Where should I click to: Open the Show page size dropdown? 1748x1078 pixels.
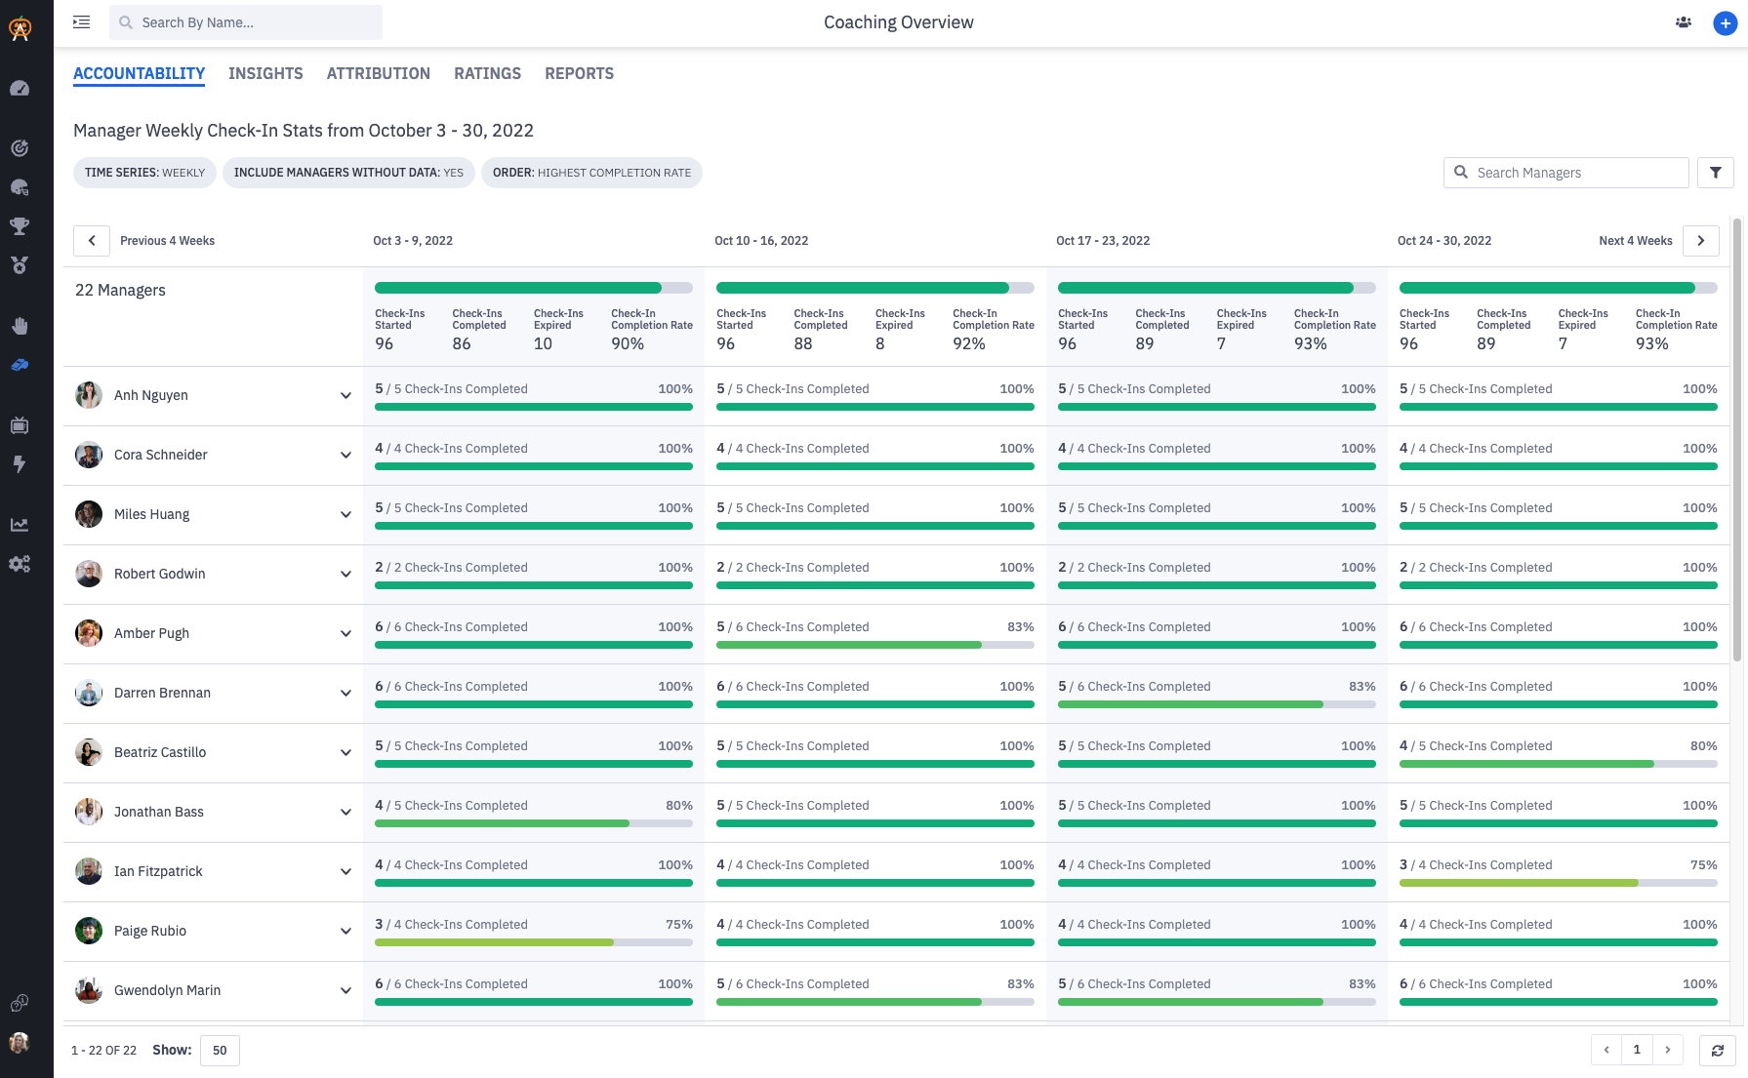220,1050
